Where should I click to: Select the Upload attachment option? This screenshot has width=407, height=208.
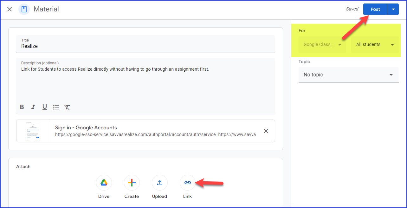click(159, 183)
